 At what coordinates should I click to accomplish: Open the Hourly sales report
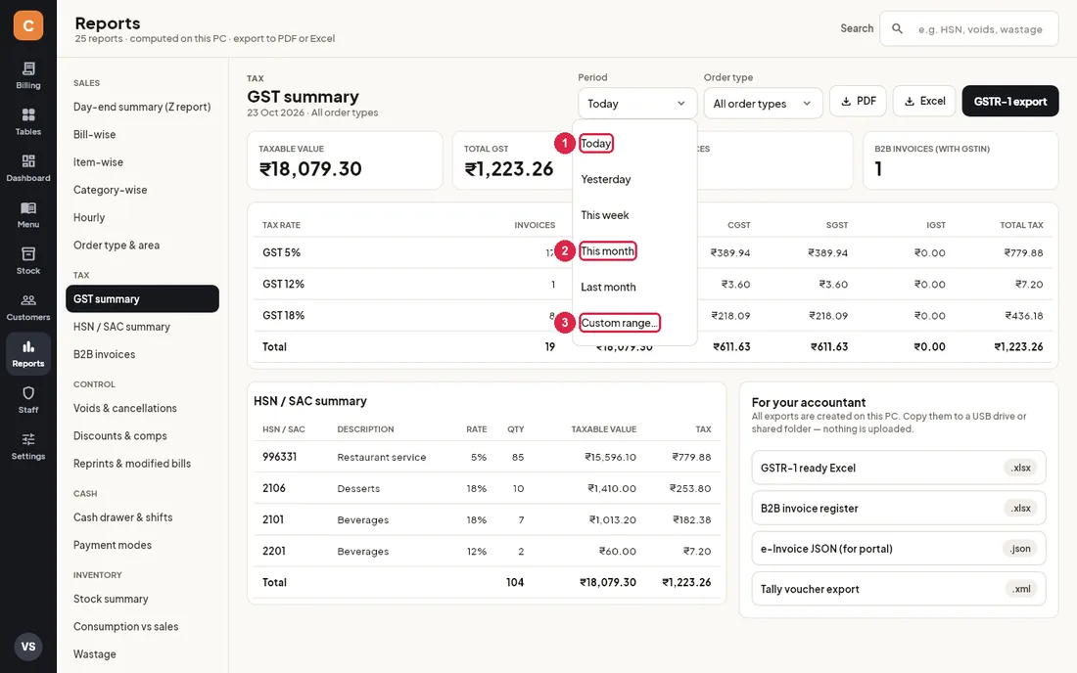142,217
